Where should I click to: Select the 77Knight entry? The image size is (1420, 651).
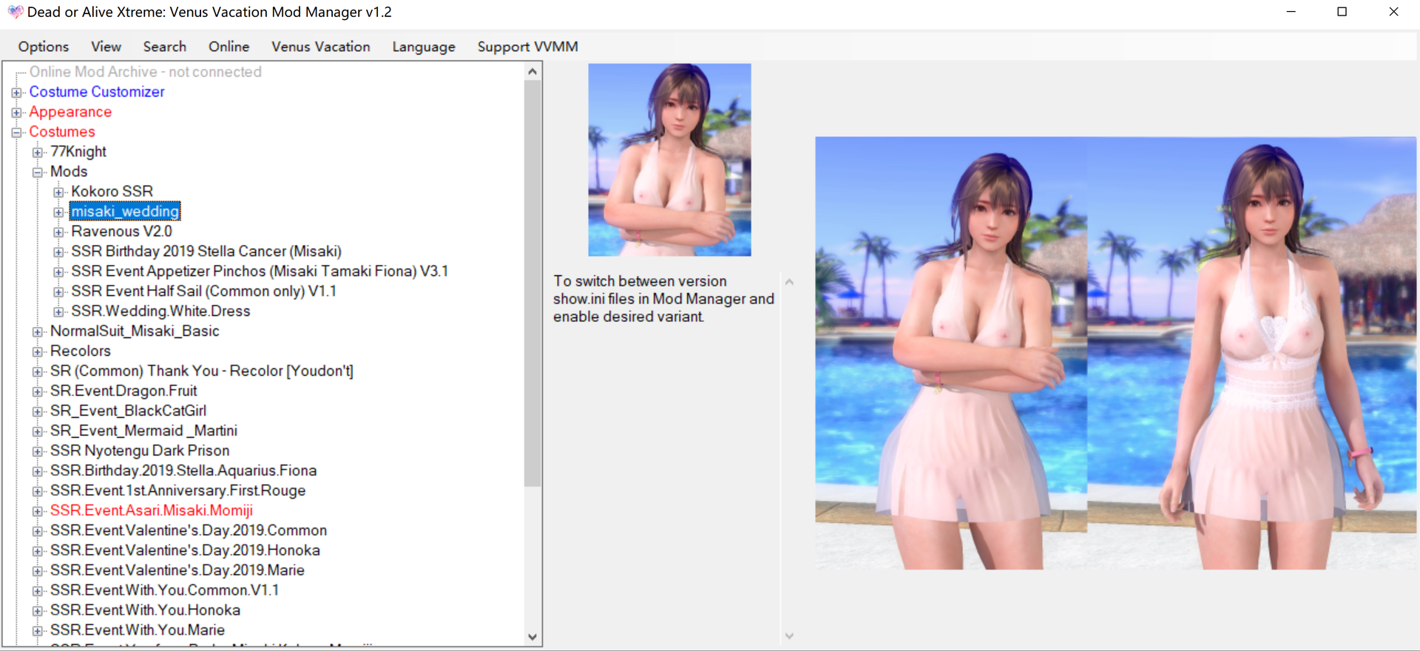[78, 152]
